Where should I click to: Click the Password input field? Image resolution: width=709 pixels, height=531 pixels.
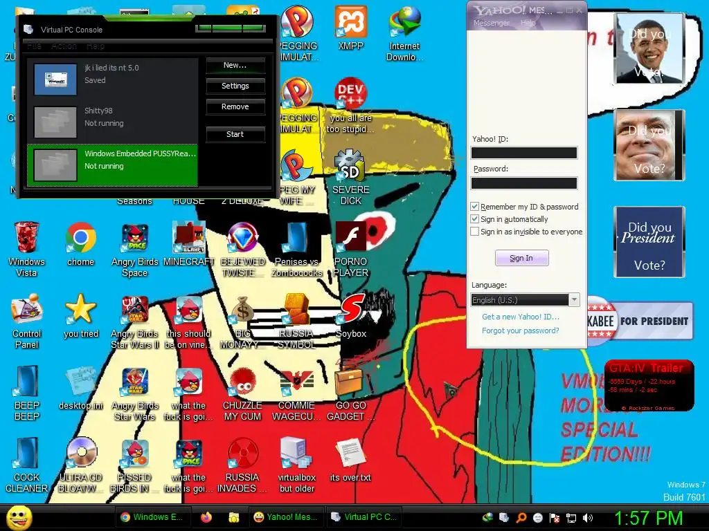point(524,183)
